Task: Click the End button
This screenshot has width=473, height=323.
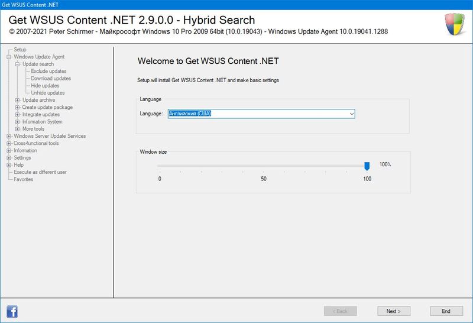Action: tap(446, 311)
